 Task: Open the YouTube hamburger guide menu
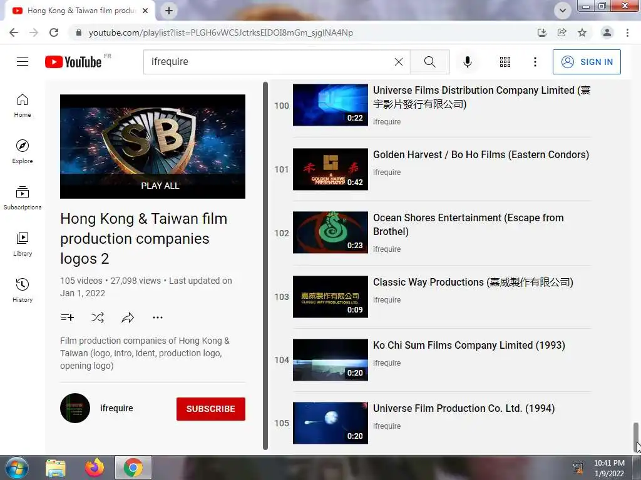pyautogui.click(x=23, y=62)
